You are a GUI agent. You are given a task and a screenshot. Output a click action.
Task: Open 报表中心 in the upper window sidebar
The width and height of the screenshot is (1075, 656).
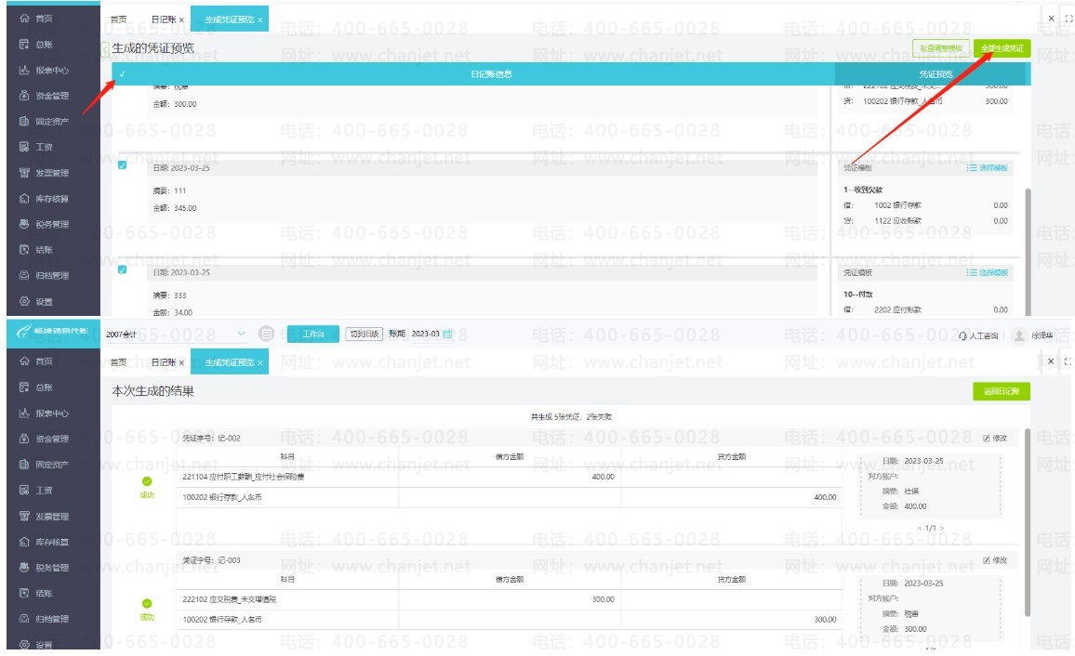44,70
